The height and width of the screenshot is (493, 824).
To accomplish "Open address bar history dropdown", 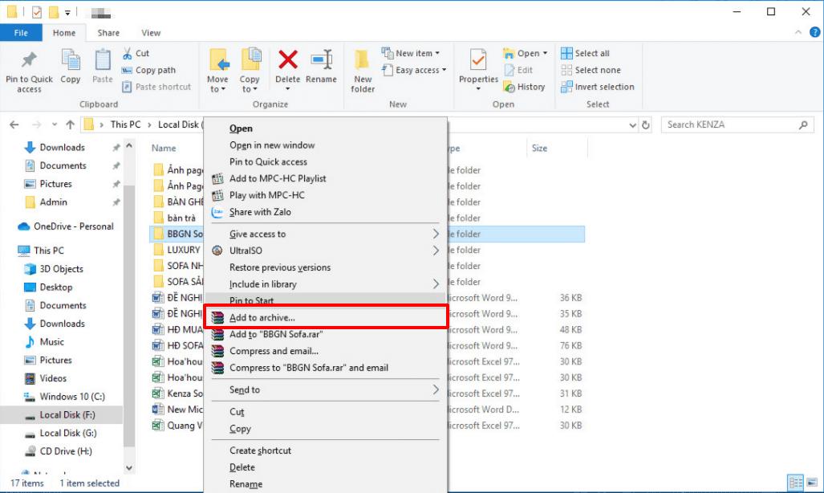I will [633, 125].
